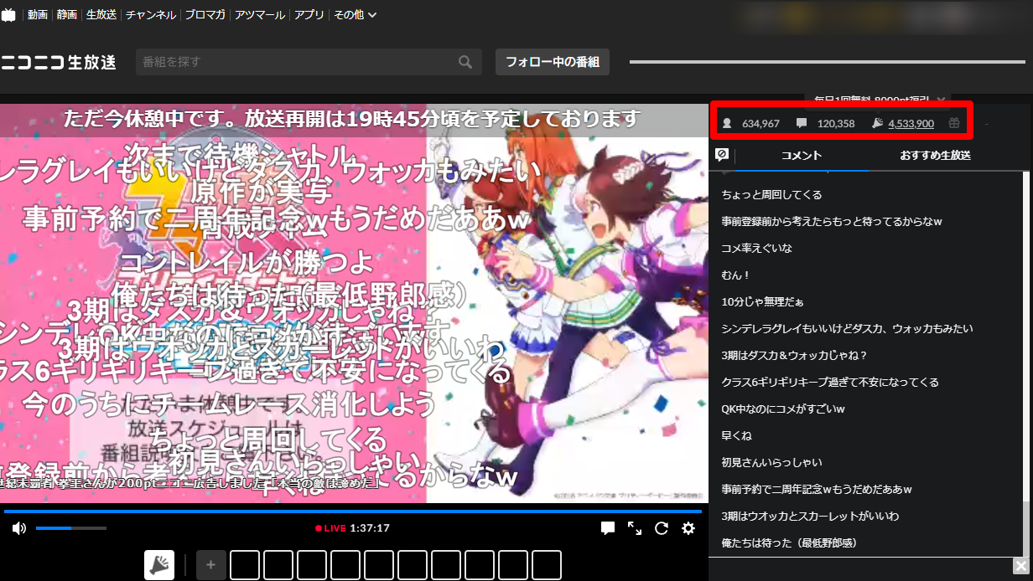Click the ニコニコ生放送 logo
Image resolution: width=1033 pixels, height=581 pixels.
pos(59,62)
